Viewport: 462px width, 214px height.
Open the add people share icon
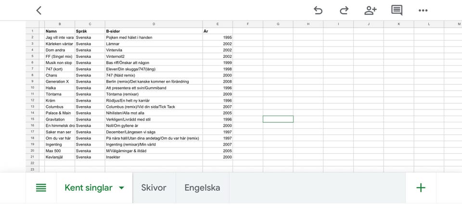click(370, 10)
